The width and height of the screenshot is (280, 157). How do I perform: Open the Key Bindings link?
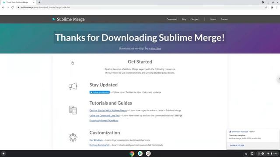[x=96, y=140]
